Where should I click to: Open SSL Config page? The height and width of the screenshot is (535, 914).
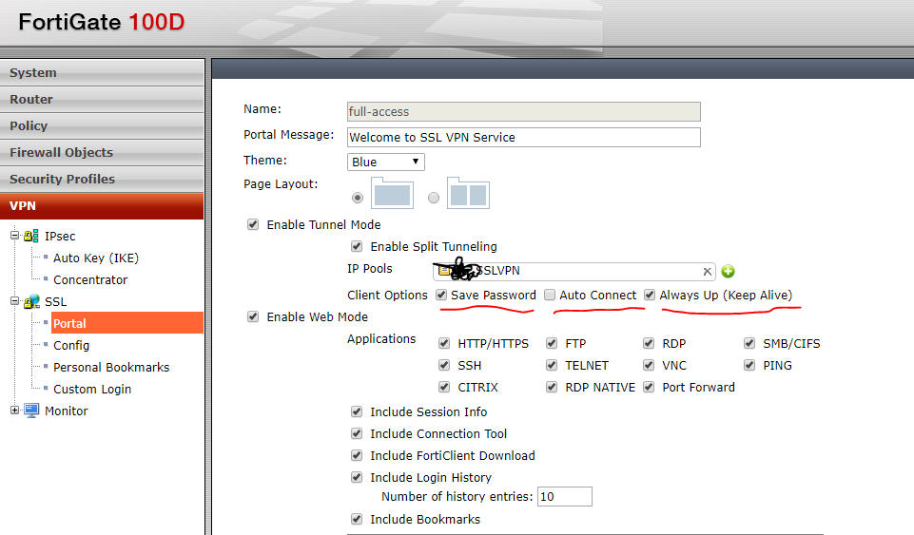coord(71,345)
